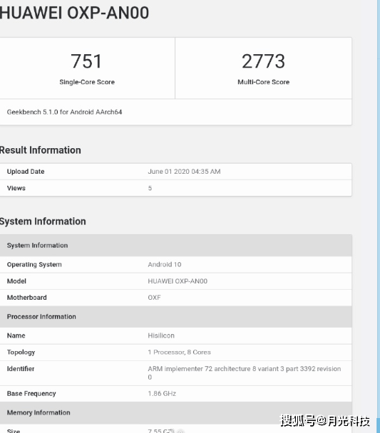Click the Motherboard value OXF
The image size is (380, 433).
tap(154, 298)
